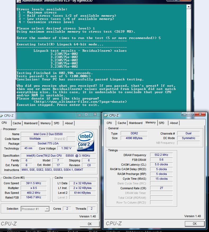Minimize the CPU-Z memory window
Viewport: 209px width, 232px height.
(184, 114)
